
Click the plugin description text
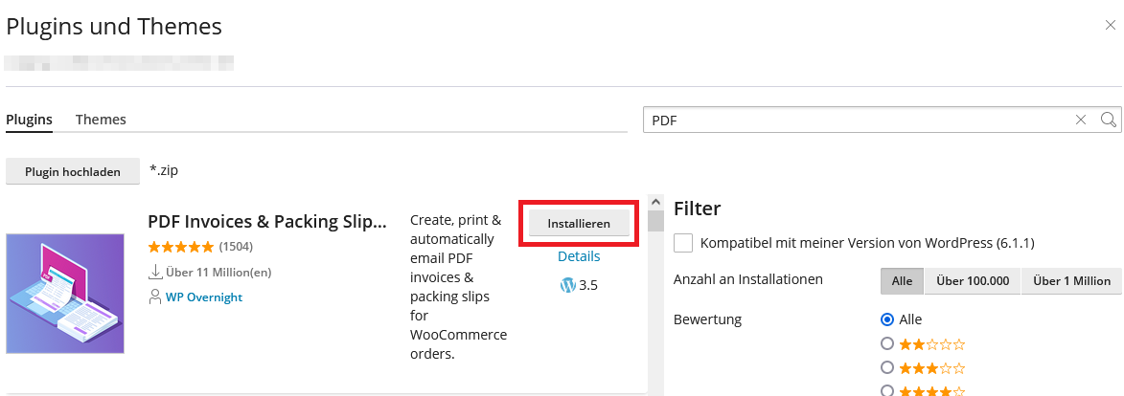pos(458,286)
